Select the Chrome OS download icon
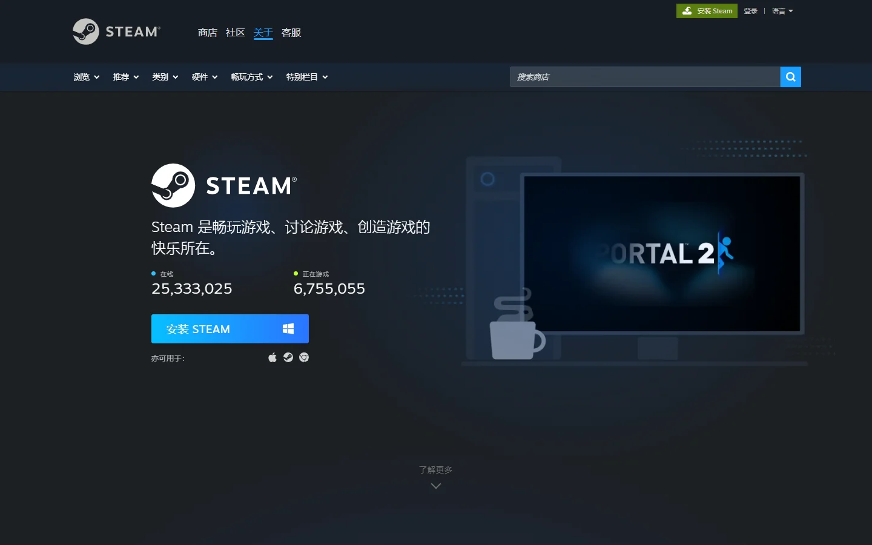 coord(304,357)
